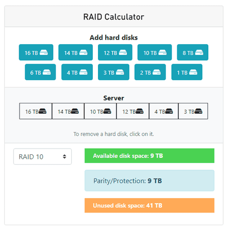Remove the 16 TB disk from Server
Viewport: 232px width, 232px height.
pos(36,111)
